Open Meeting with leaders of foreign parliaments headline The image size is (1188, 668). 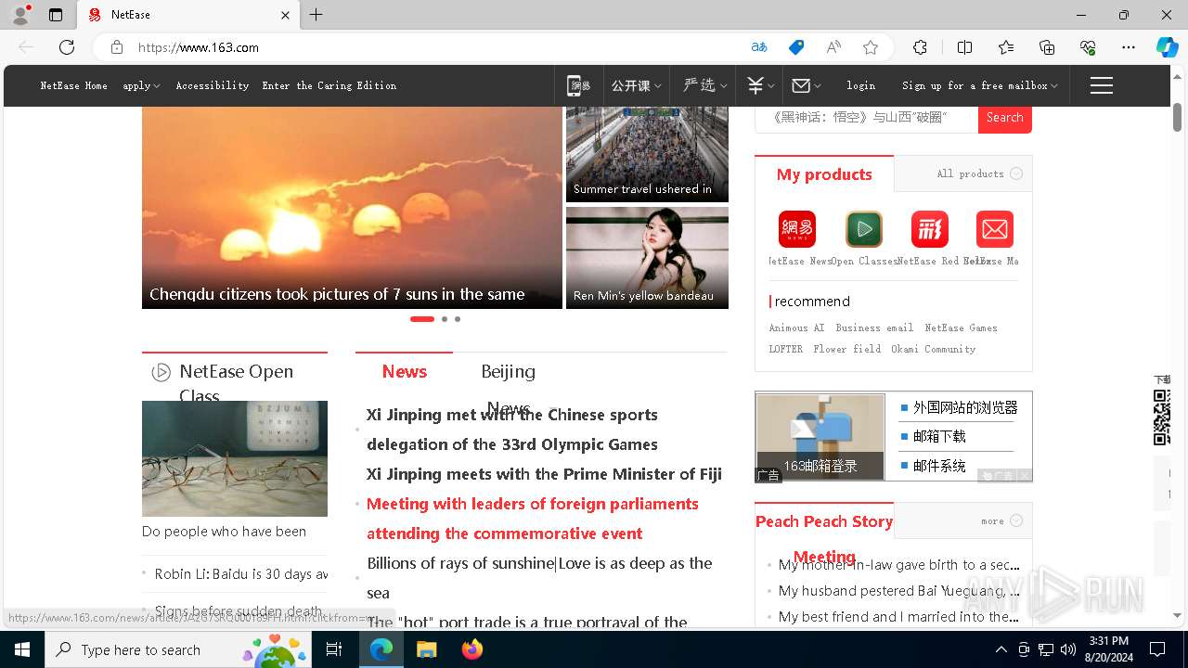533,519
